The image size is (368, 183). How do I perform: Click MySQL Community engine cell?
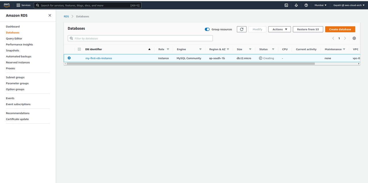pyautogui.click(x=189, y=58)
